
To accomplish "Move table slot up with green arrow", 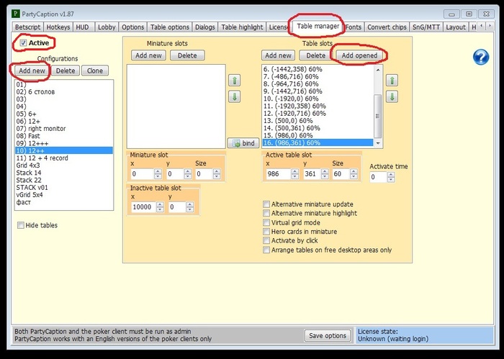I will (x=392, y=81).
